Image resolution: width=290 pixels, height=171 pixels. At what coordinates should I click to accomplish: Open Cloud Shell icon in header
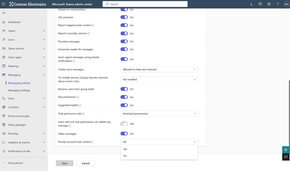pyautogui.click(x=260, y=4)
